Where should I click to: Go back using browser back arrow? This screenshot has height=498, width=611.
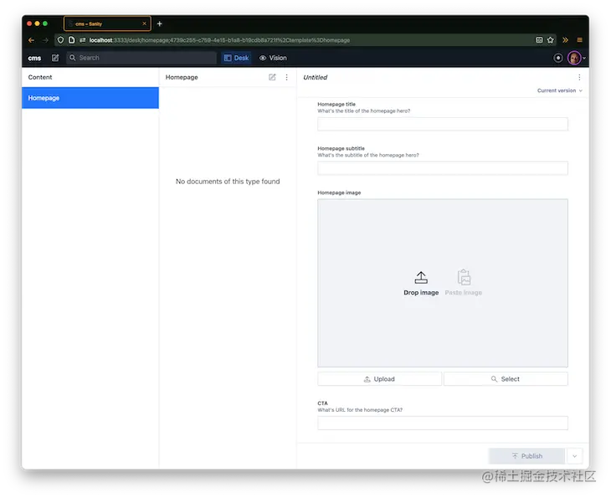pyautogui.click(x=31, y=40)
